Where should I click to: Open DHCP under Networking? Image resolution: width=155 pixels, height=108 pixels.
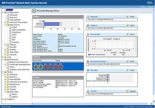pos(15,27)
